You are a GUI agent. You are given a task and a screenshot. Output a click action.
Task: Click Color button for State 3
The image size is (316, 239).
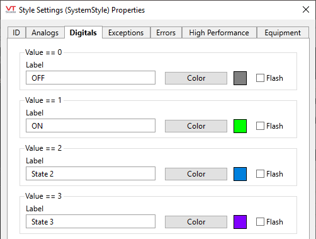[196, 222]
